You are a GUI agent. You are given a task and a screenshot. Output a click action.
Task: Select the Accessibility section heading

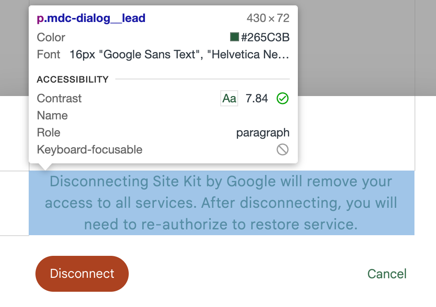pyautogui.click(x=72, y=79)
